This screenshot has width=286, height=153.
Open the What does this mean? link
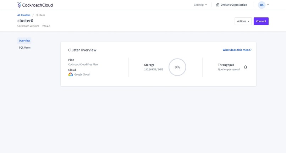[x=237, y=50]
